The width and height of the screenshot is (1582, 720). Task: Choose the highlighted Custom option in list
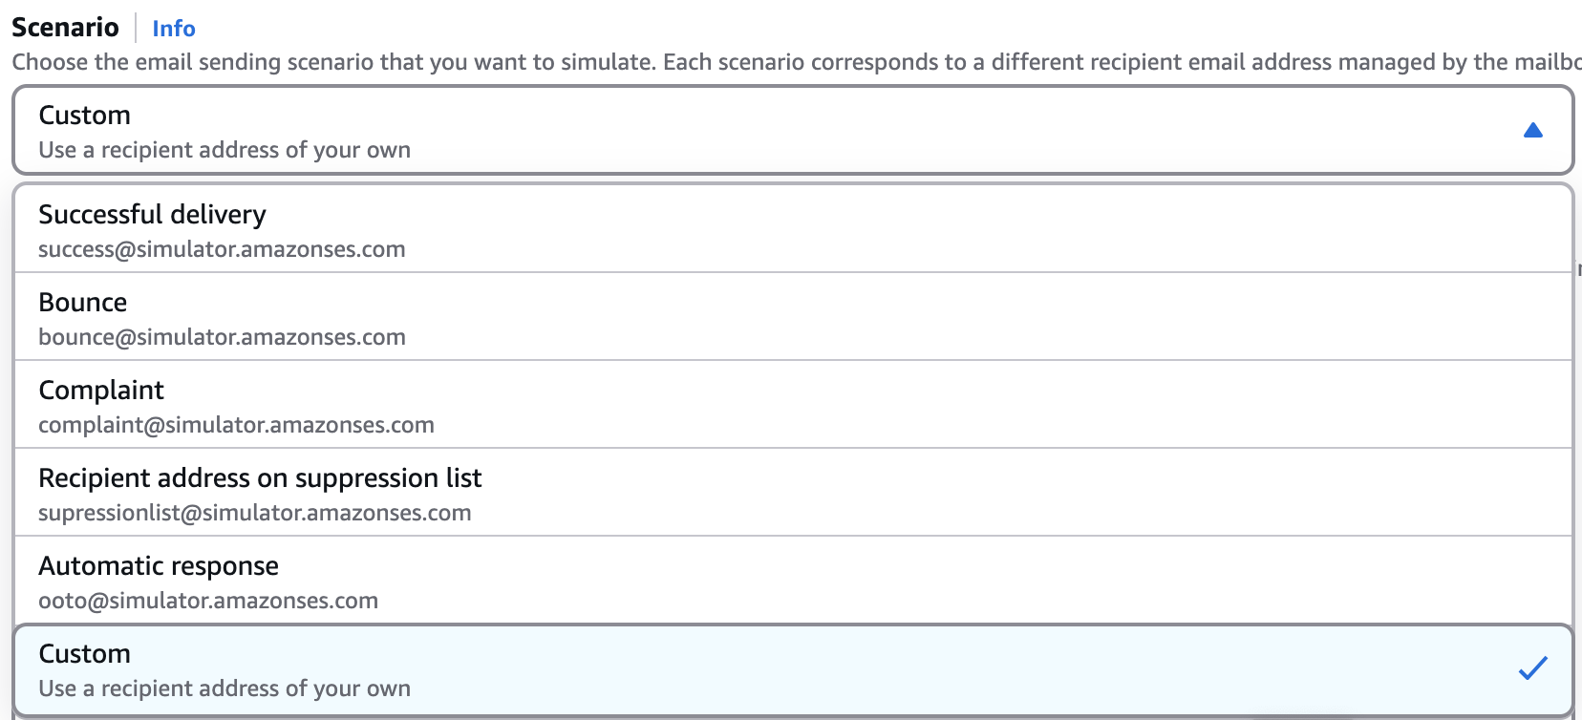point(764,669)
